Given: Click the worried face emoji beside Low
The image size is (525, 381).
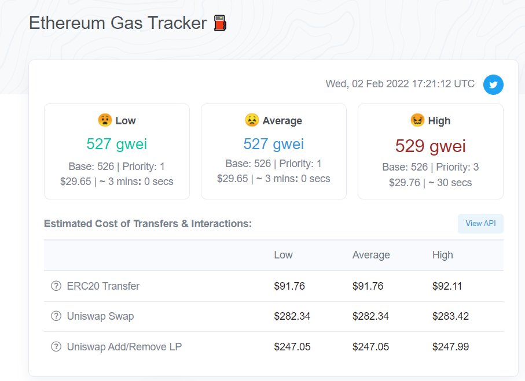Looking at the screenshot, I should [x=105, y=120].
